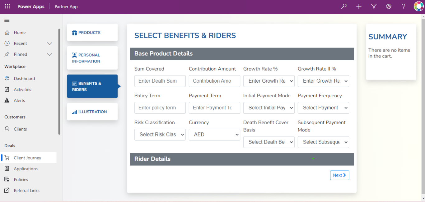Open the Currency dropdown showing AED
This screenshot has height=202, width=425.
pyautogui.click(x=214, y=135)
